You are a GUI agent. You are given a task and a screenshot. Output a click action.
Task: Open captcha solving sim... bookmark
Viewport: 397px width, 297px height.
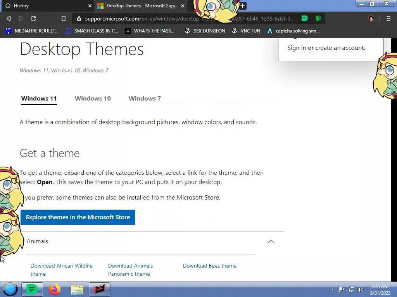pos(293,31)
